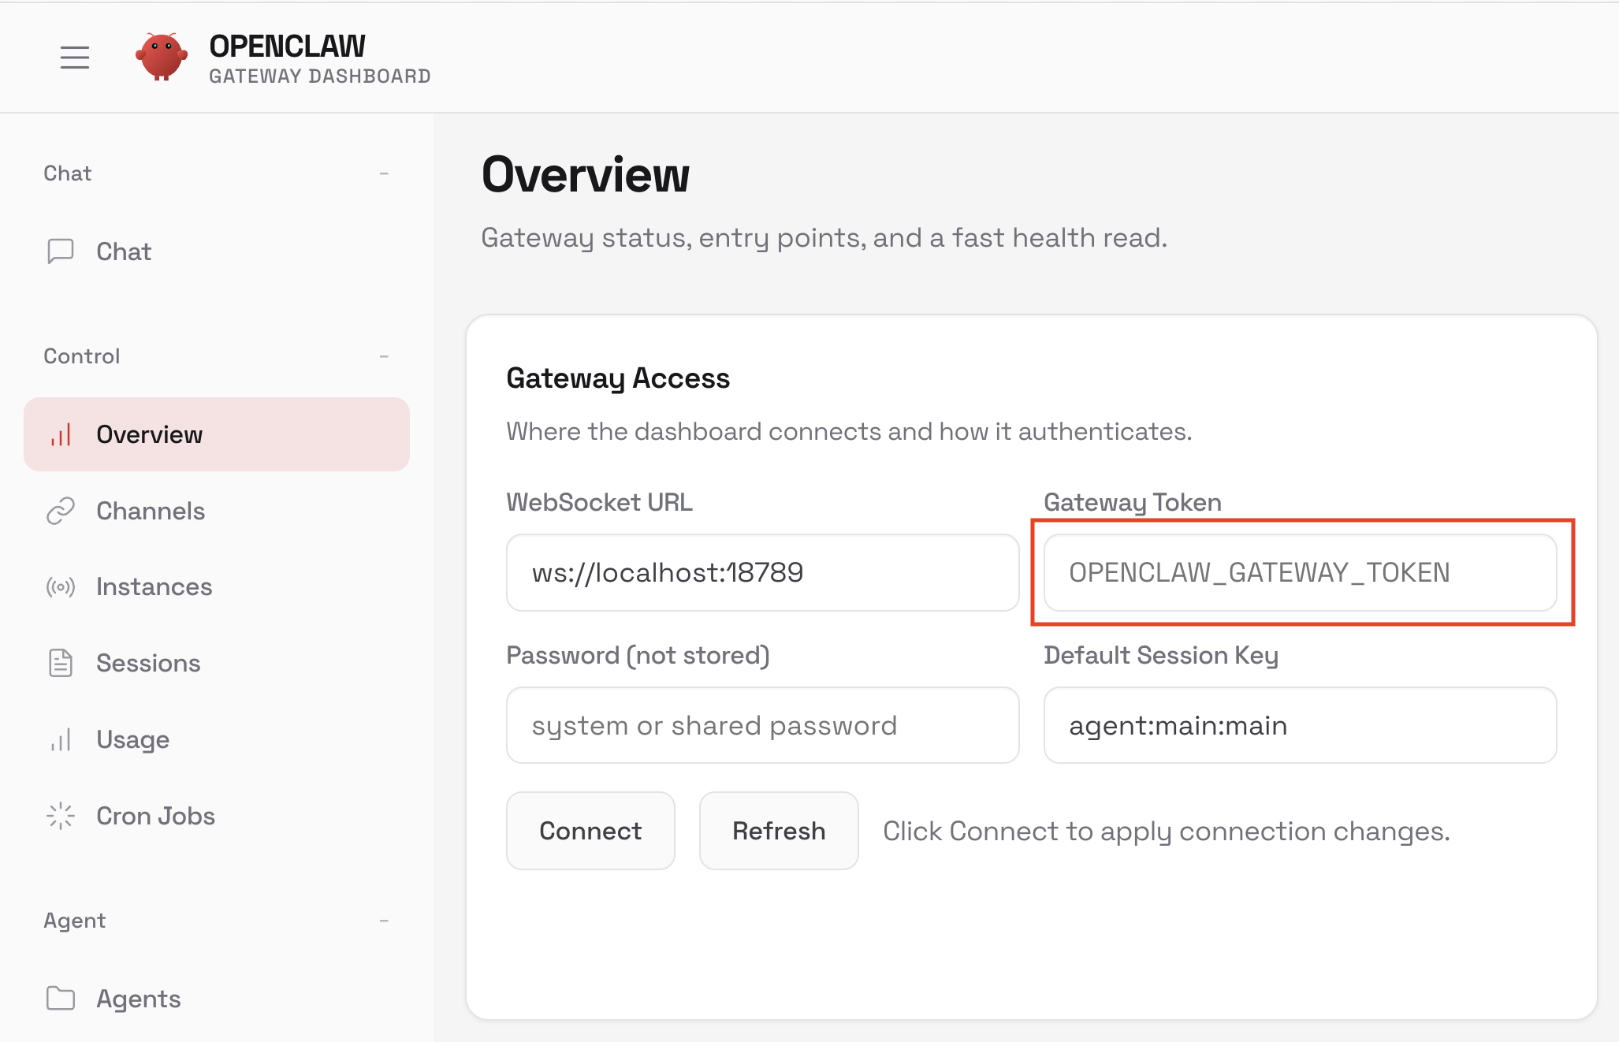Collapse the Control sidebar section
This screenshot has width=1619, height=1042.
[384, 356]
